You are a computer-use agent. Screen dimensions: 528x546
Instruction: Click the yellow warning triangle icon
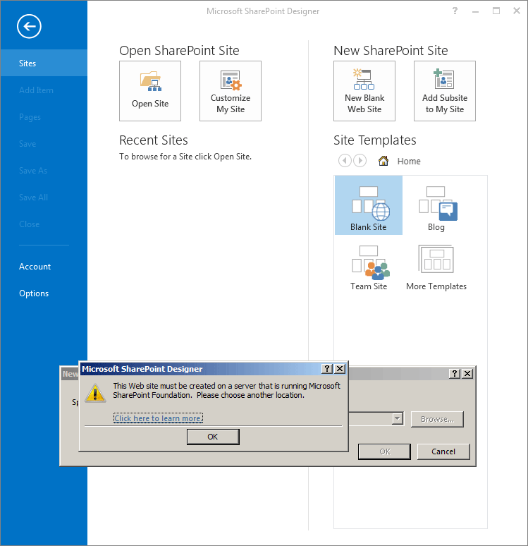(95, 393)
